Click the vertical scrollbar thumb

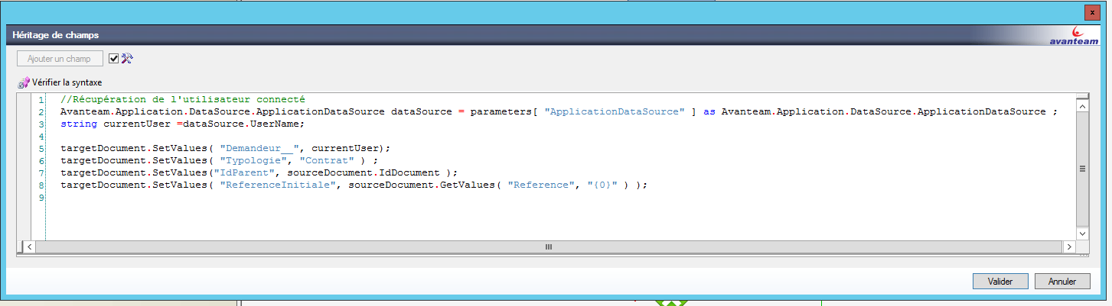coord(1082,170)
